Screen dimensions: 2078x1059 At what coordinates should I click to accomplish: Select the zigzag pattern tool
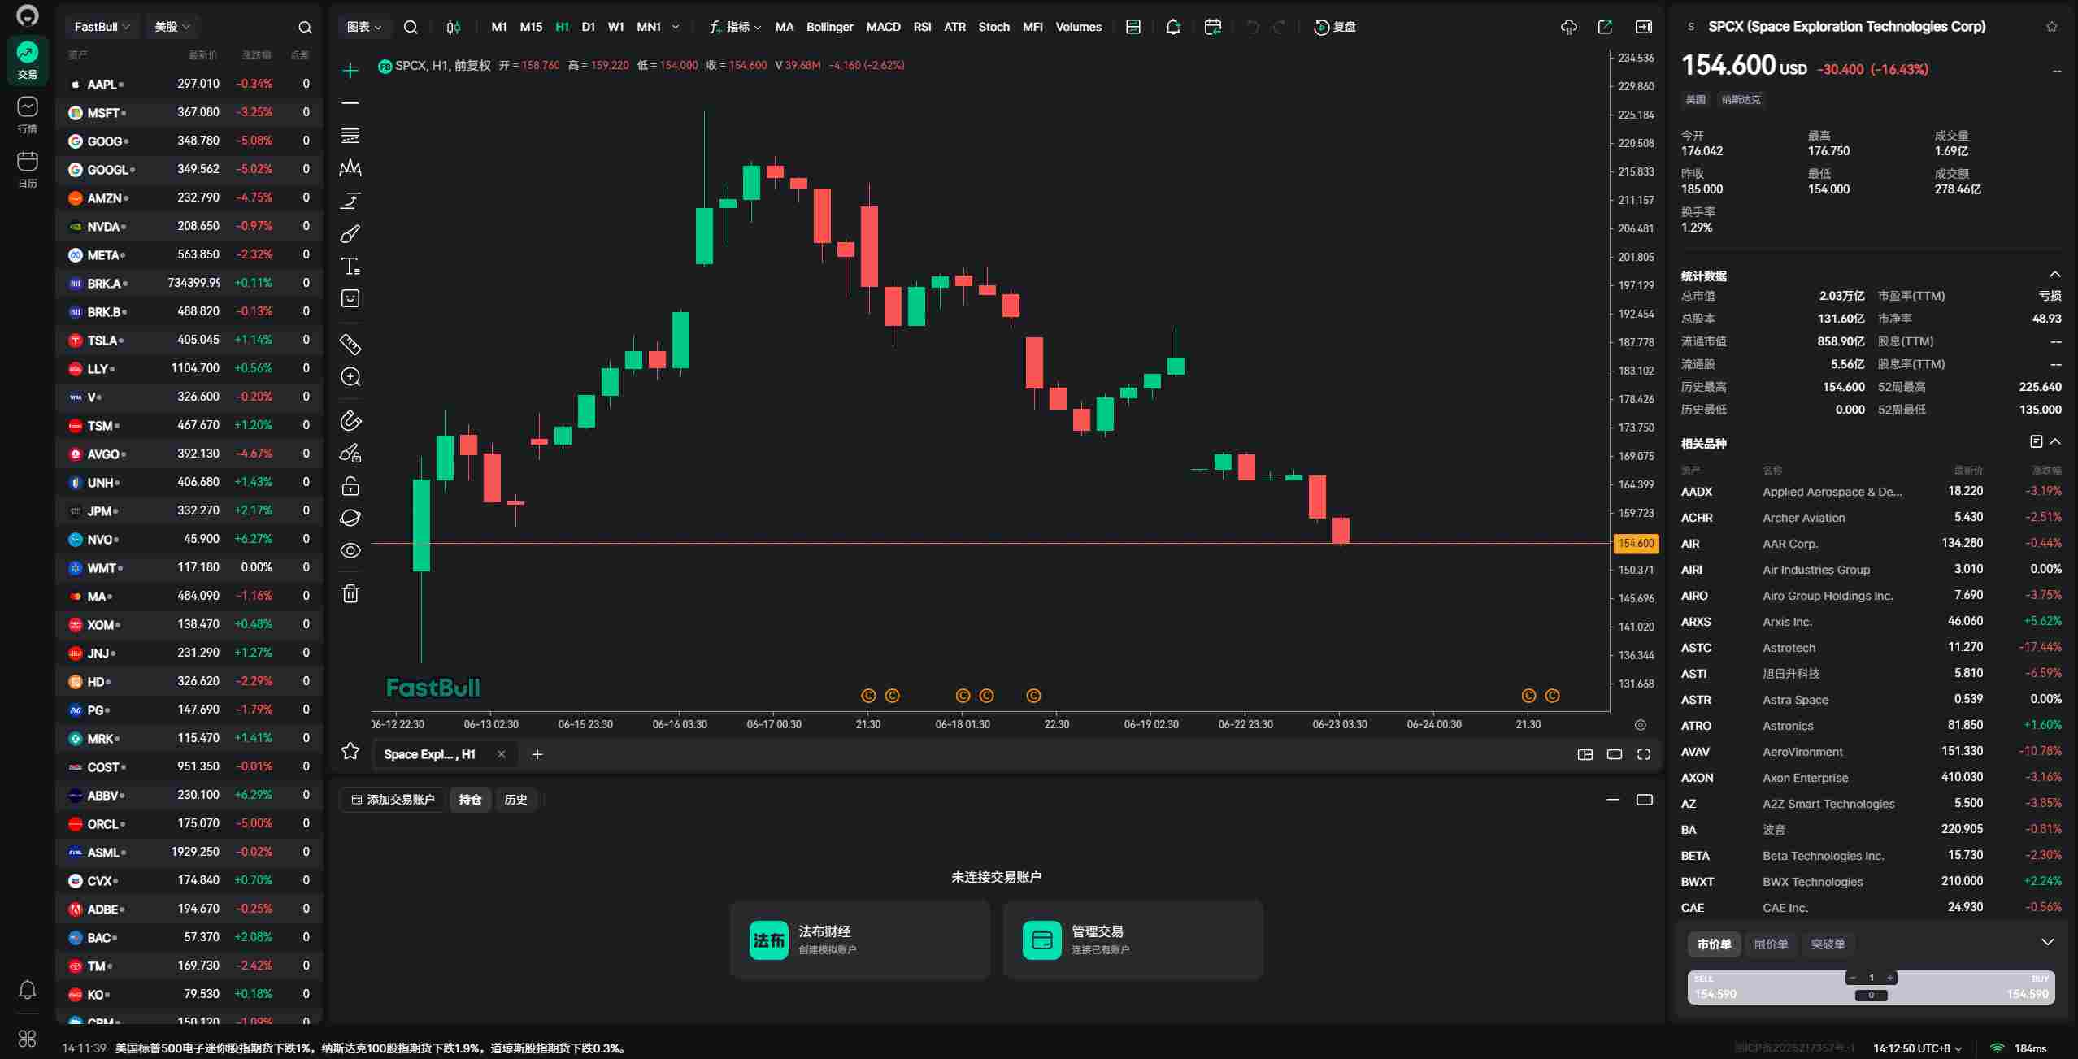coord(350,168)
